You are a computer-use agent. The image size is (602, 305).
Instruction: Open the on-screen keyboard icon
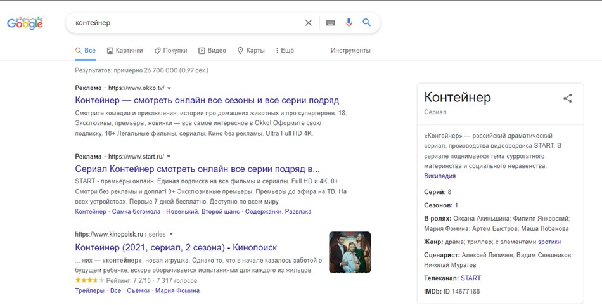point(331,23)
